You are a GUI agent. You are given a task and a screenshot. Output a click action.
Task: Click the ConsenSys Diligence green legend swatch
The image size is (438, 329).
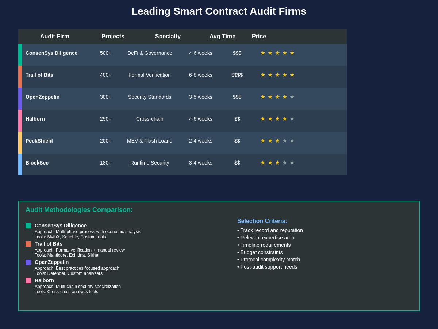28,226
